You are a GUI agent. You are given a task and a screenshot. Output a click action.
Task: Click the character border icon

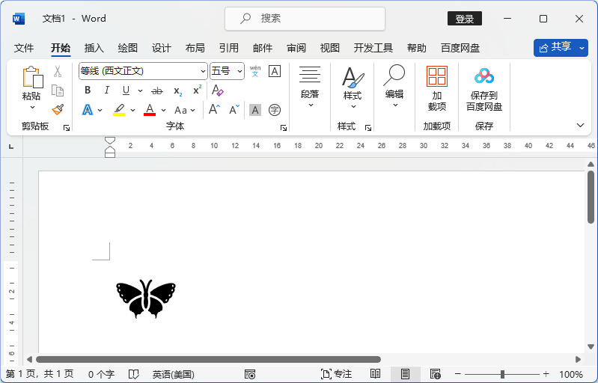tap(275, 71)
